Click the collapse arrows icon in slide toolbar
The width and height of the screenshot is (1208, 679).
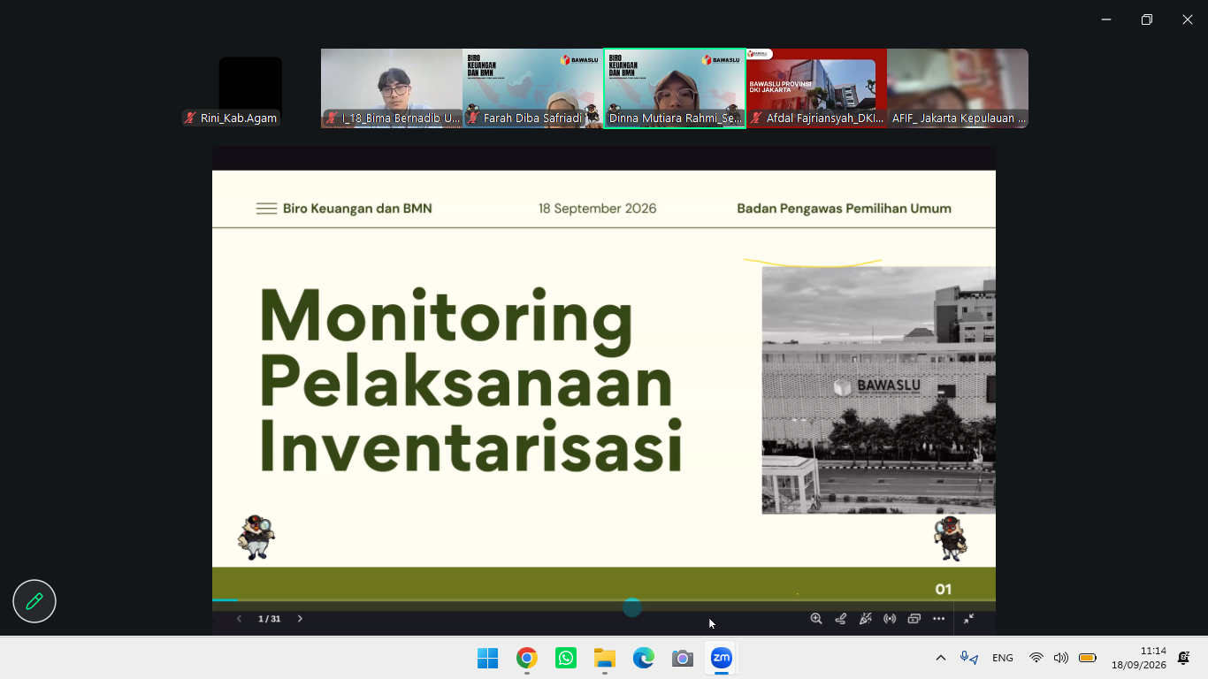point(969,619)
